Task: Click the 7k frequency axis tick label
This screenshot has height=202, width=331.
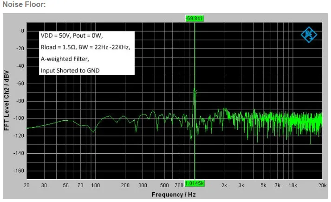Action: (278, 185)
